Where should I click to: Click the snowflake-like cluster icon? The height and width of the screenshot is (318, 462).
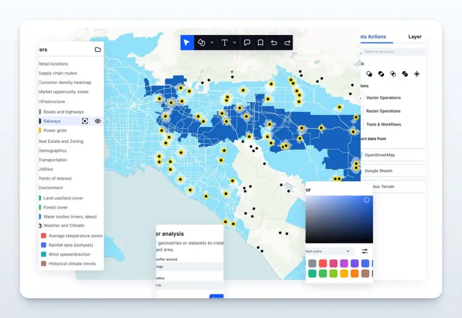pyautogui.click(x=417, y=74)
